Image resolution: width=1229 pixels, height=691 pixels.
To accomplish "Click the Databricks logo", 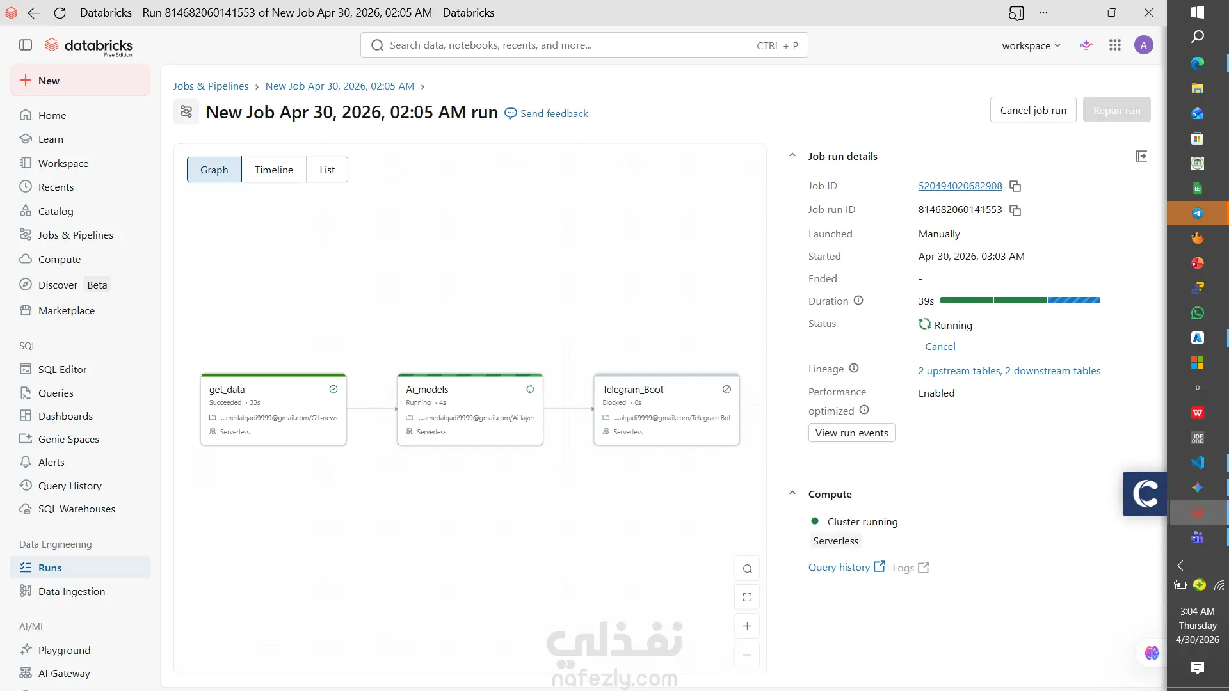I will [88, 46].
